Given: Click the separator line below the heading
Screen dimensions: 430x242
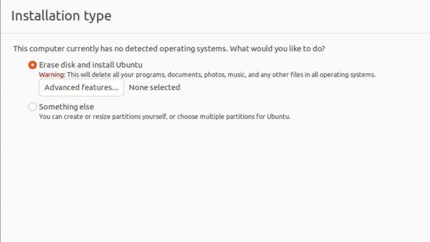Looking at the screenshot, I should [215, 33].
